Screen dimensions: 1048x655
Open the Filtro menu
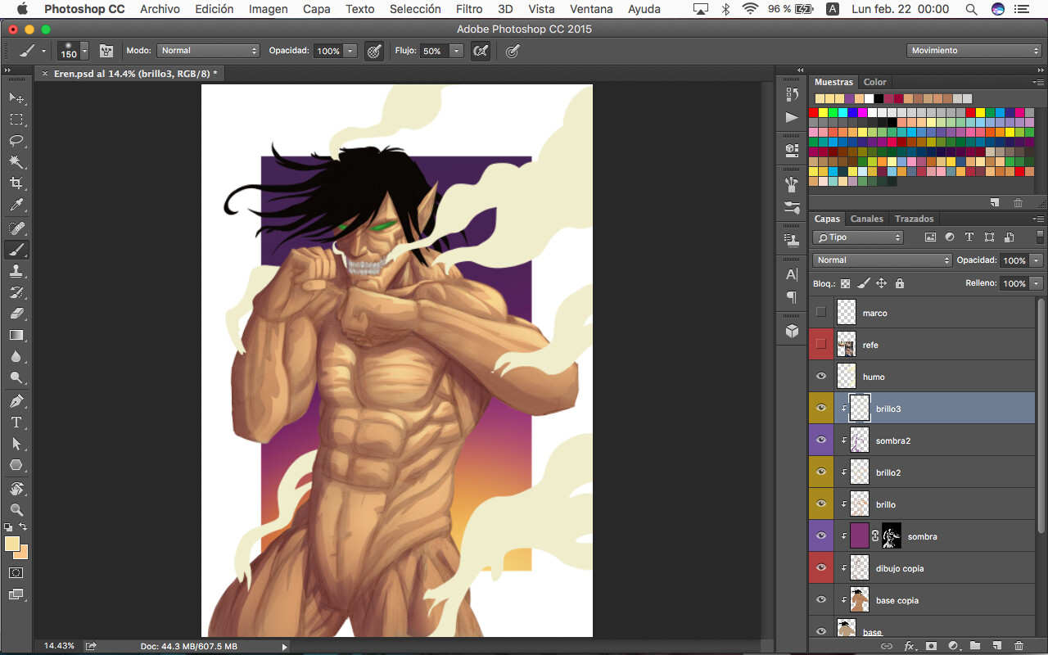click(x=469, y=9)
